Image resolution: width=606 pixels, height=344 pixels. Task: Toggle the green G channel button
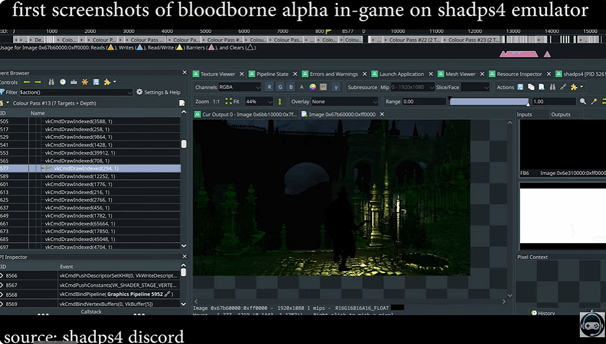click(x=280, y=87)
